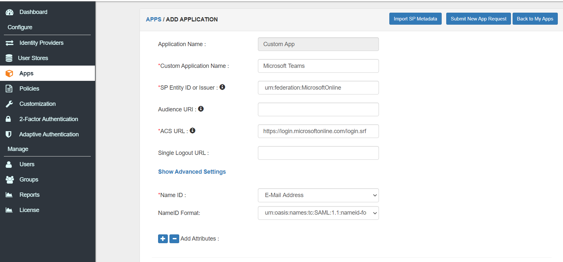
Task: Click info icon next to Audience URI
Action: 201,109
